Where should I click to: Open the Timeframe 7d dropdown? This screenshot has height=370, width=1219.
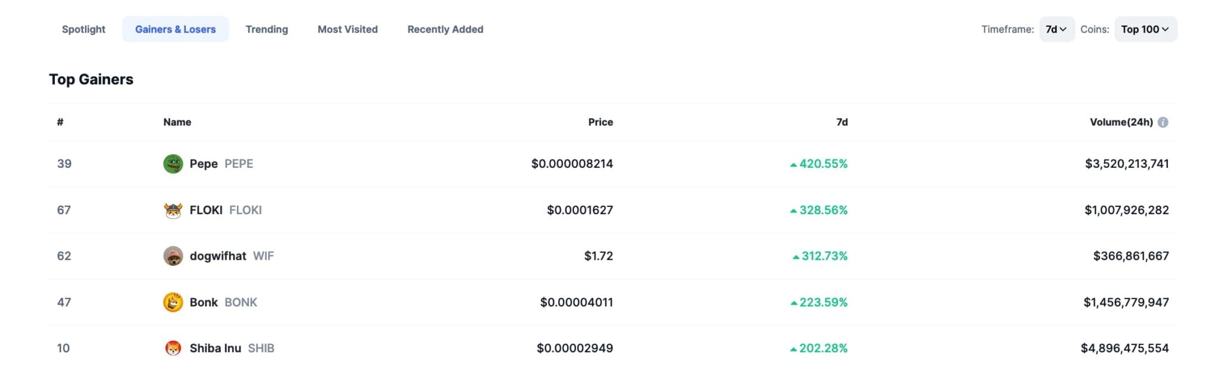(1056, 29)
